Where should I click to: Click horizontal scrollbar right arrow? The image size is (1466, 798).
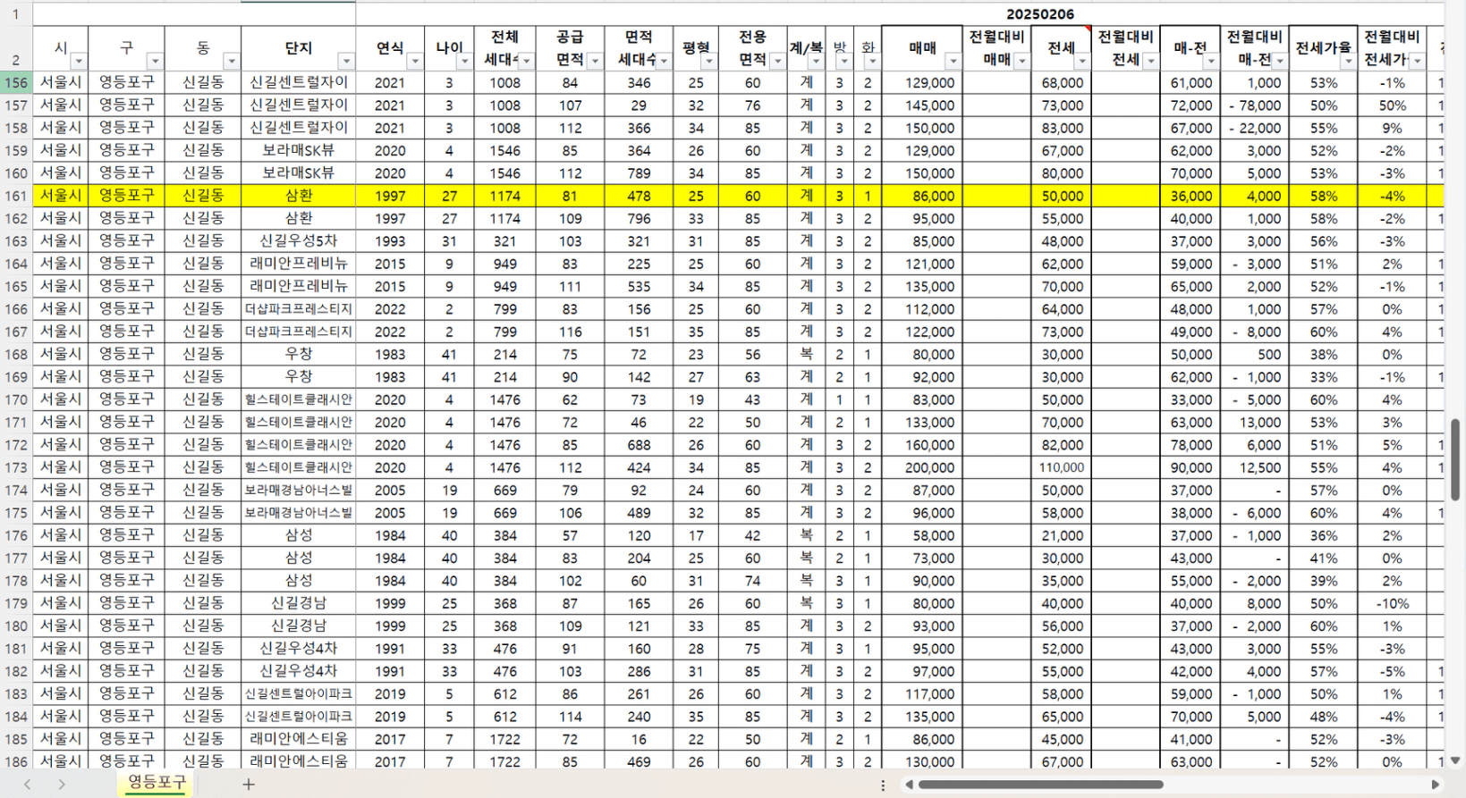1436,785
